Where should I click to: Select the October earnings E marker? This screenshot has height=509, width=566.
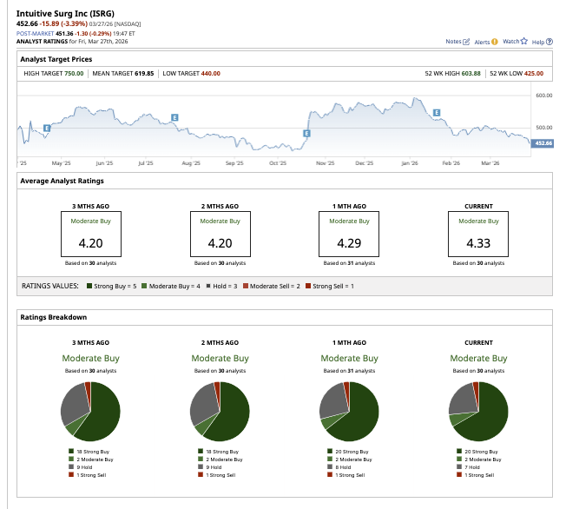click(306, 133)
